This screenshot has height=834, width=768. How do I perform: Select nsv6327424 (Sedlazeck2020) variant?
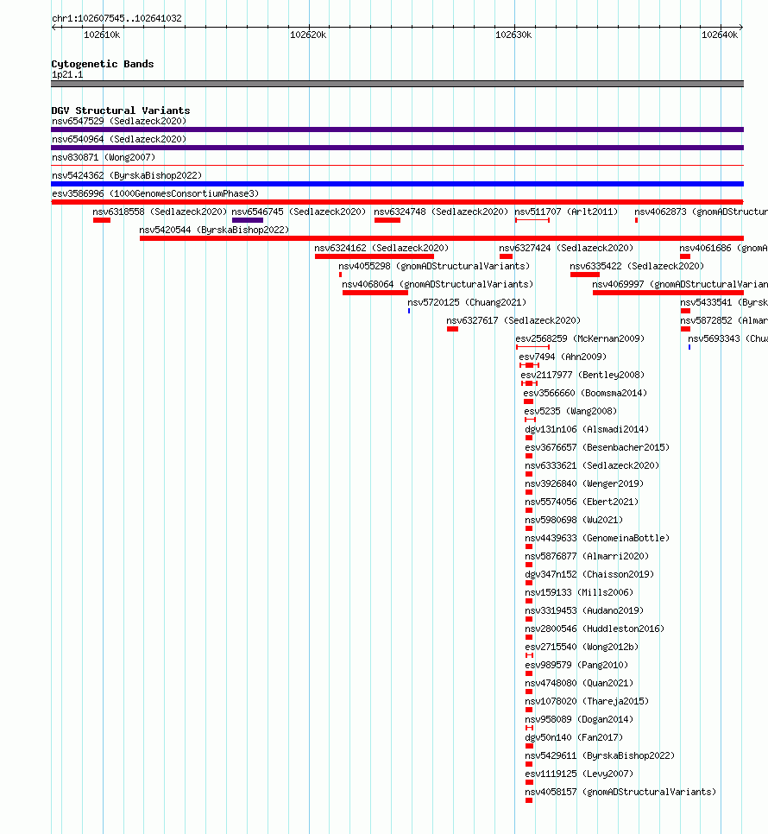[566, 248]
